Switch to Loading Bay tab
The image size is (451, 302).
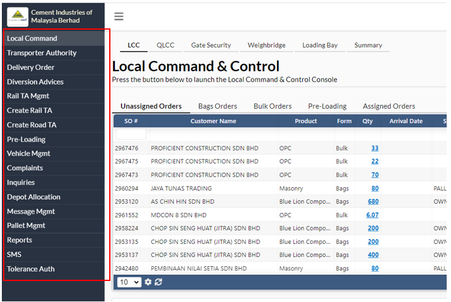[x=320, y=45]
